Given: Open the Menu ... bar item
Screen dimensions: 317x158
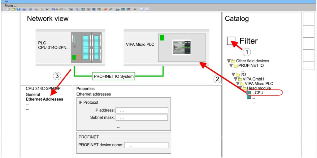Looking at the screenshot, I should 11,6.
